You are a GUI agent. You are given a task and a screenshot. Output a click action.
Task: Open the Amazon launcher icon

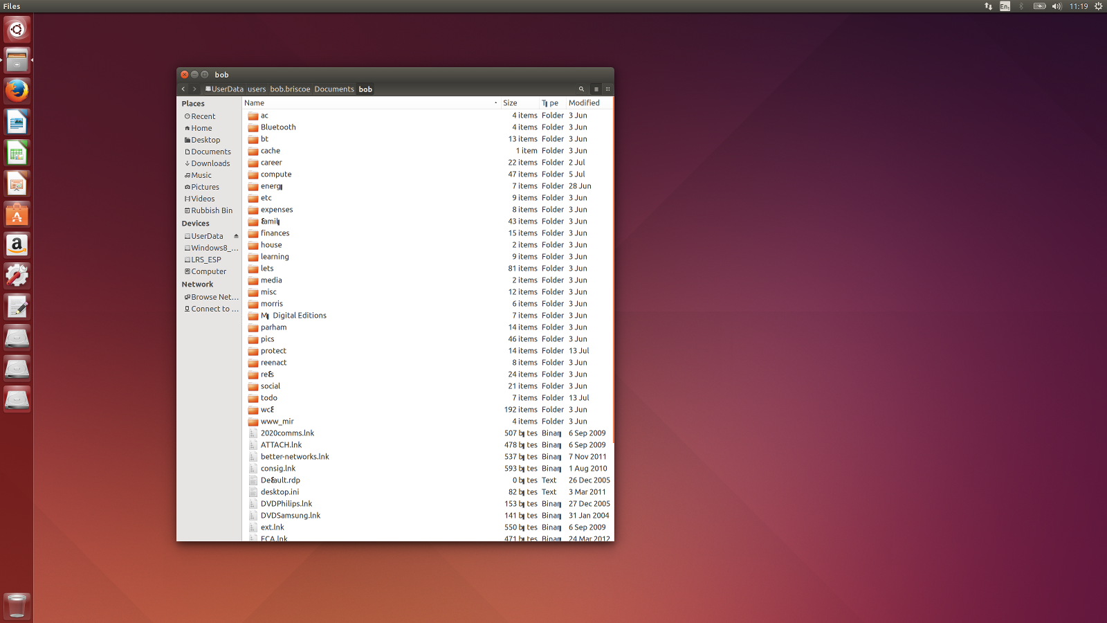tap(17, 245)
